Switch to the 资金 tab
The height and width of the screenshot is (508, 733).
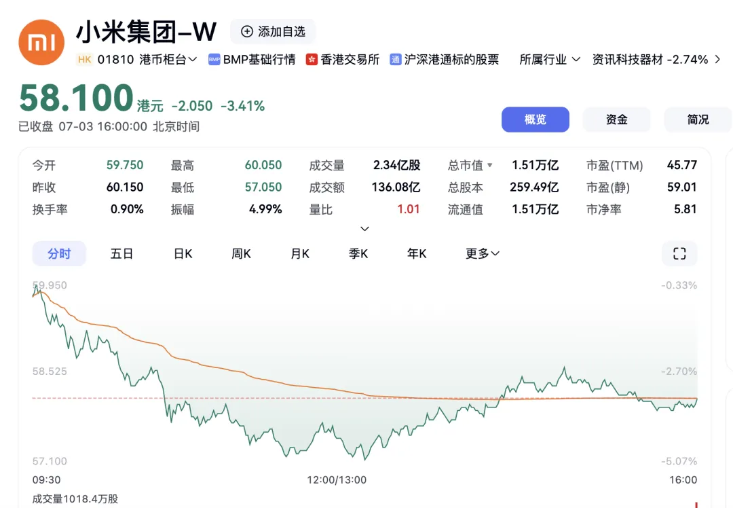(x=616, y=120)
